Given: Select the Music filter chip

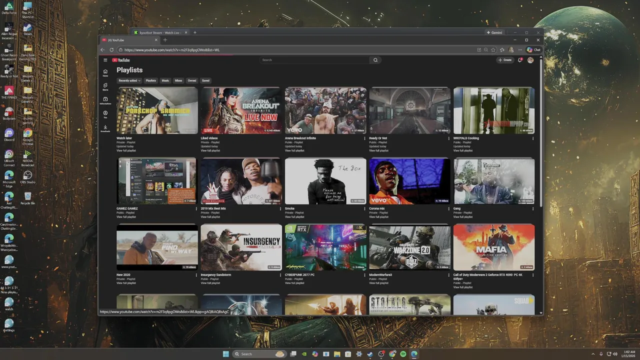Looking at the screenshot, I should 165,80.
